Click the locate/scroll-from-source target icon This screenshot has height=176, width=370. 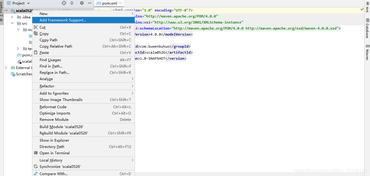coord(64,3)
